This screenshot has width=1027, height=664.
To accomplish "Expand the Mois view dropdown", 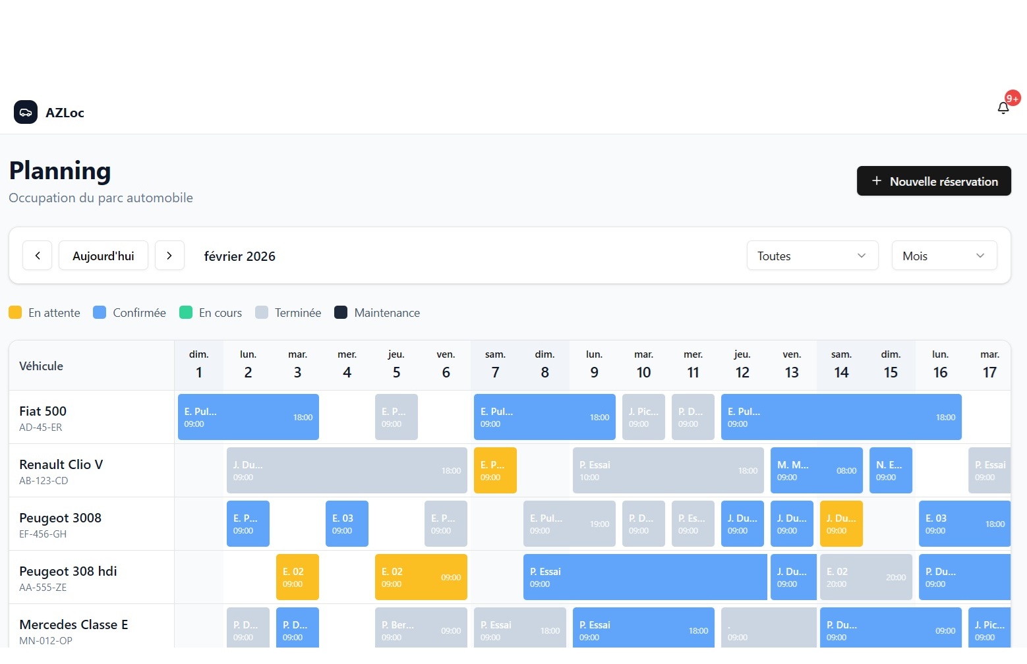I will [x=944, y=256].
